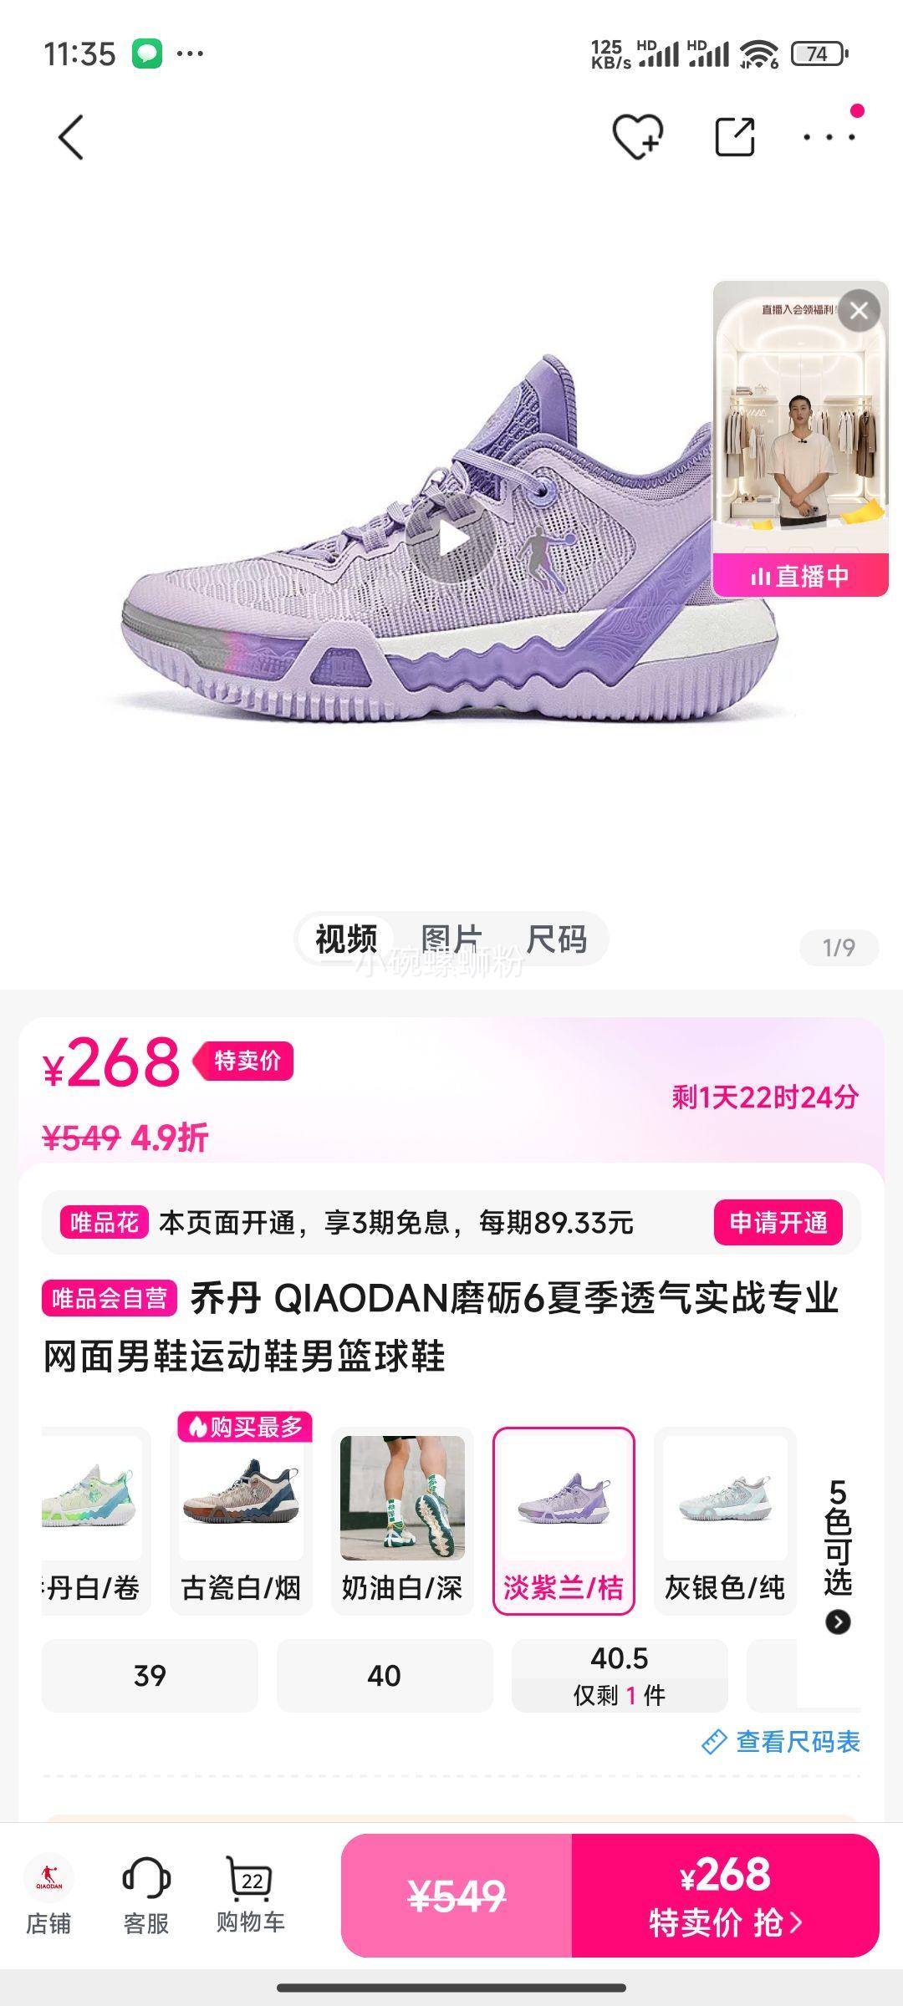Select size 40.5 with one left
This screenshot has width=903, height=2006.
click(620, 1675)
